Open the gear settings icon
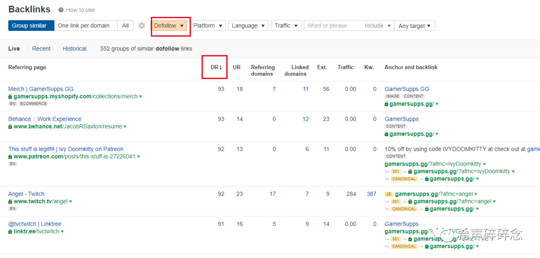The height and width of the screenshot is (258, 540). (141, 25)
